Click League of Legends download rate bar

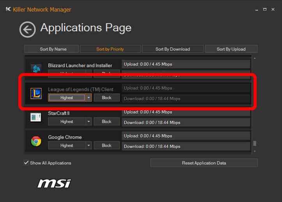pos(186,99)
